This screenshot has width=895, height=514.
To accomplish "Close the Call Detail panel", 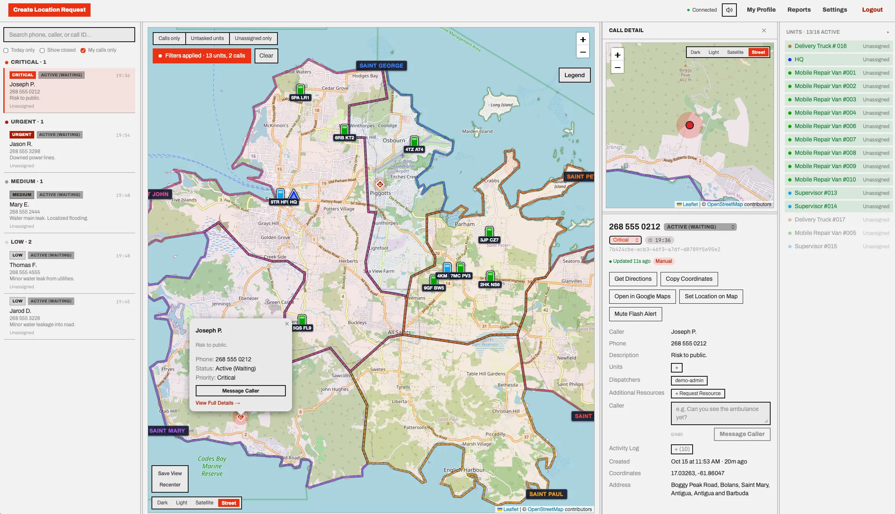I will (764, 30).
